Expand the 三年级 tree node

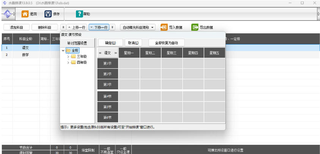68,56
